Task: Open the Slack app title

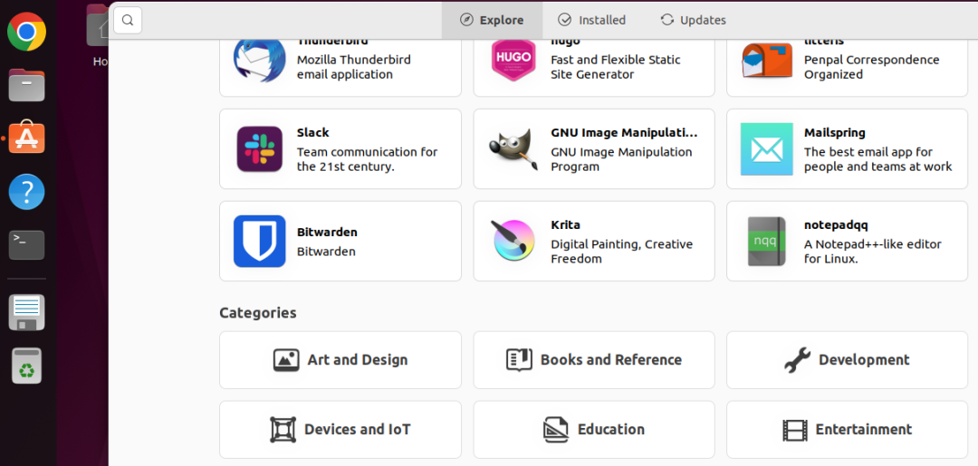Action: [x=312, y=133]
